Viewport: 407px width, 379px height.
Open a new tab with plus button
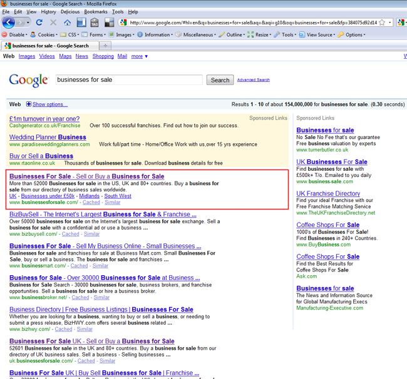(x=105, y=46)
